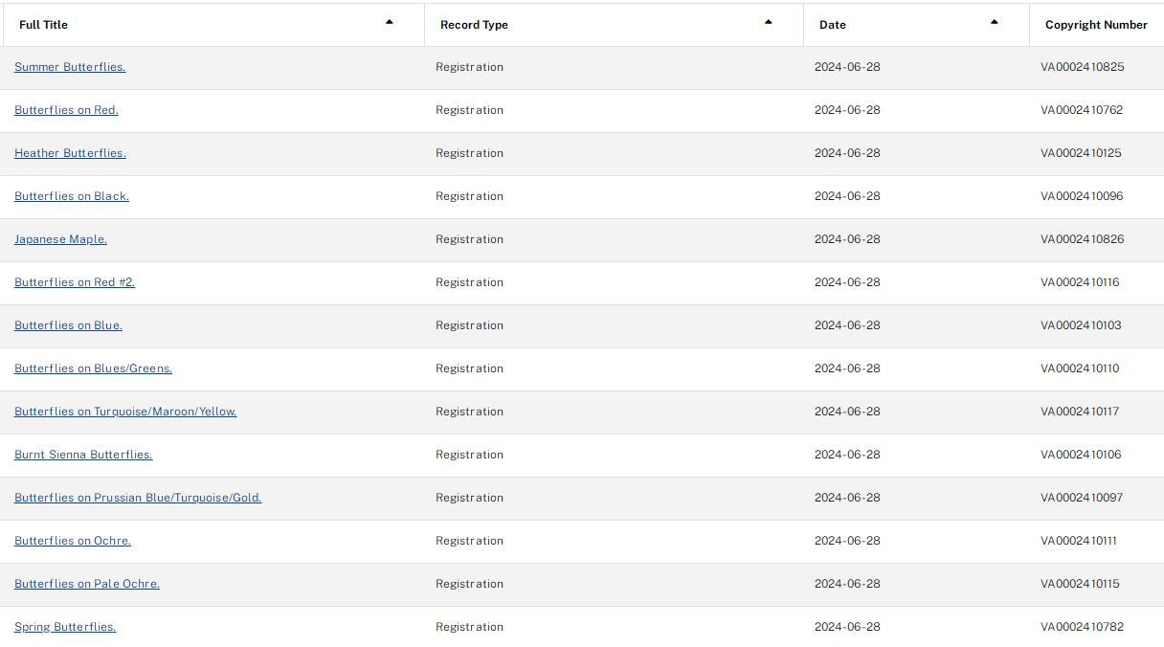Select the Japanese Maple title
This screenshot has width=1164, height=647.
coord(60,239)
